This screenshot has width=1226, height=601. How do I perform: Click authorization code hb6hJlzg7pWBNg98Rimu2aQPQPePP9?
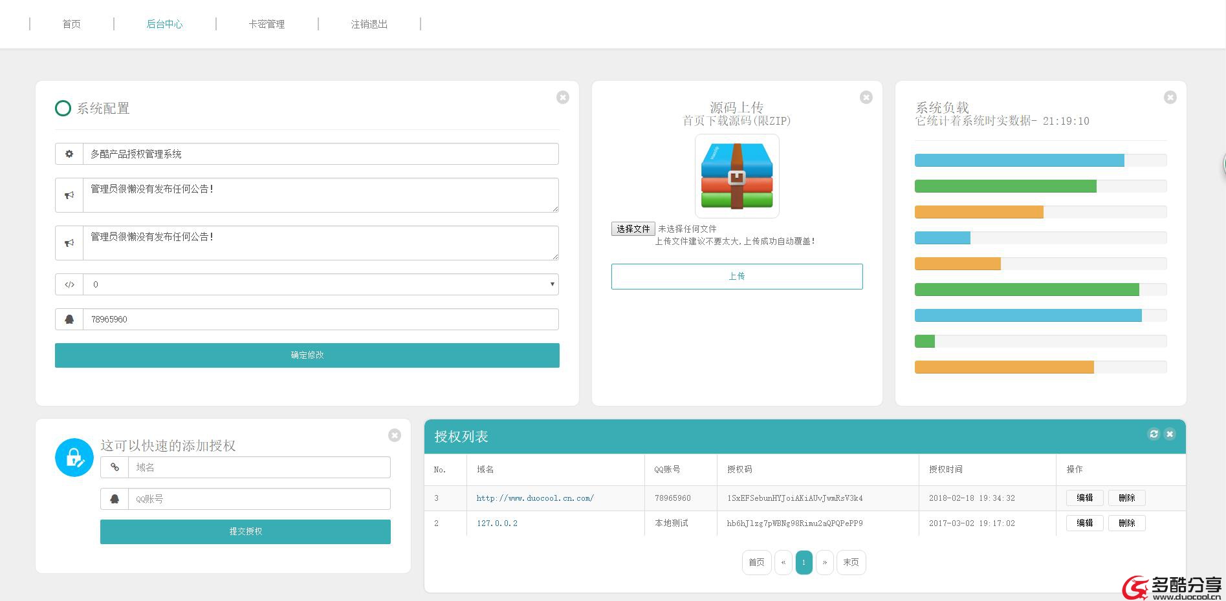pyautogui.click(x=794, y=523)
